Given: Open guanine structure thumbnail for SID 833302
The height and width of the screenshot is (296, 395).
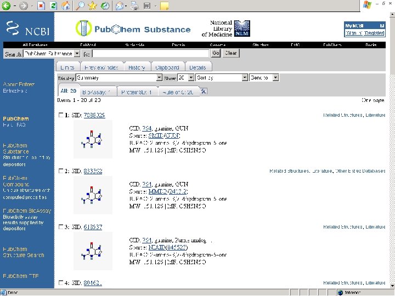Looking at the screenshot, I should click(x=93, y=195).
